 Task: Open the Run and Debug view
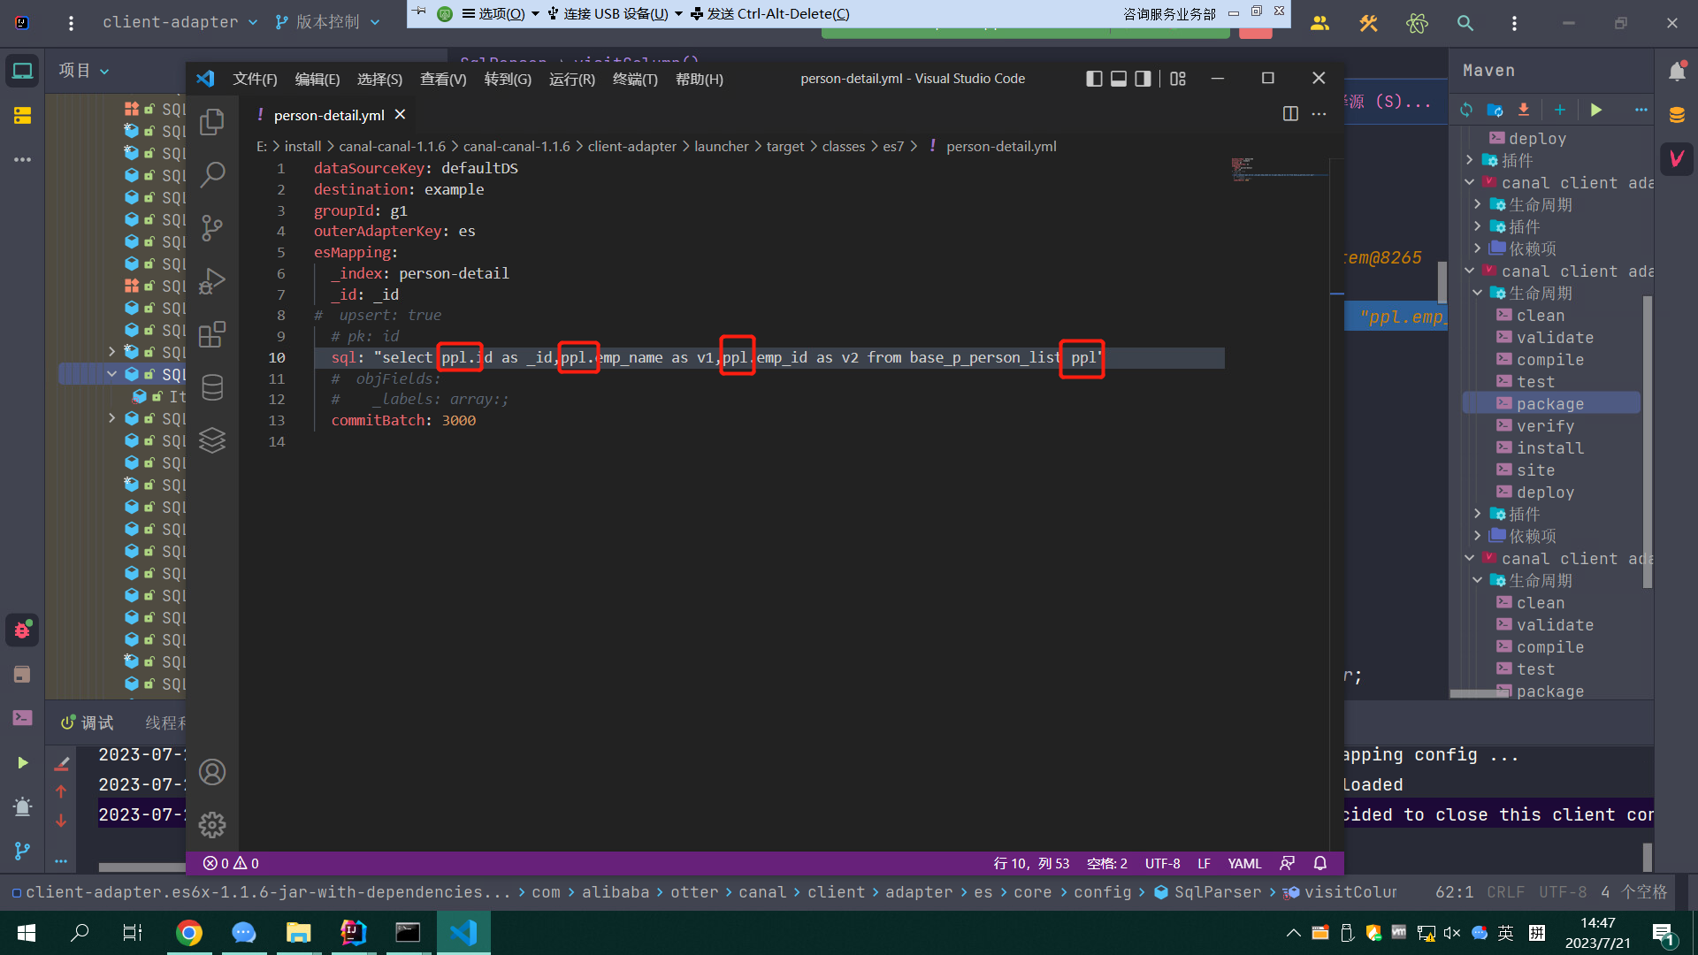(x=212, y=281)
